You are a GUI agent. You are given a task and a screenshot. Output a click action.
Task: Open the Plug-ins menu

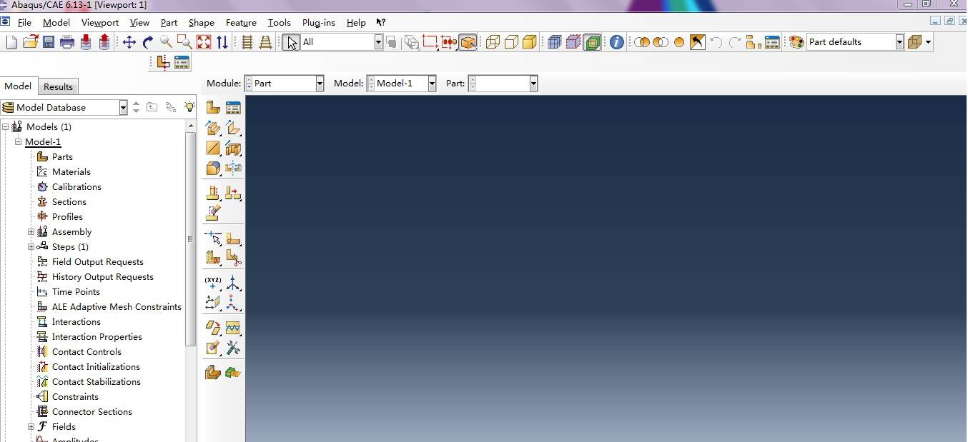point(319,23)
